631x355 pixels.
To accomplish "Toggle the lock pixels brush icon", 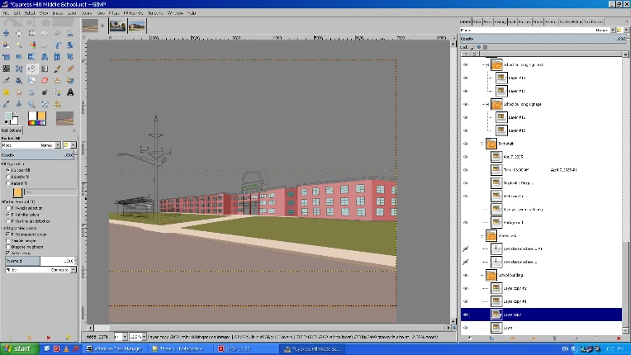I will (x=473, y=47).
